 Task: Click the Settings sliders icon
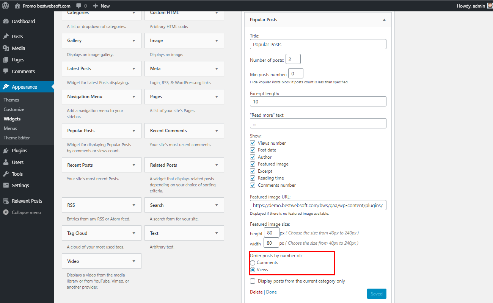tap(6, 186)
